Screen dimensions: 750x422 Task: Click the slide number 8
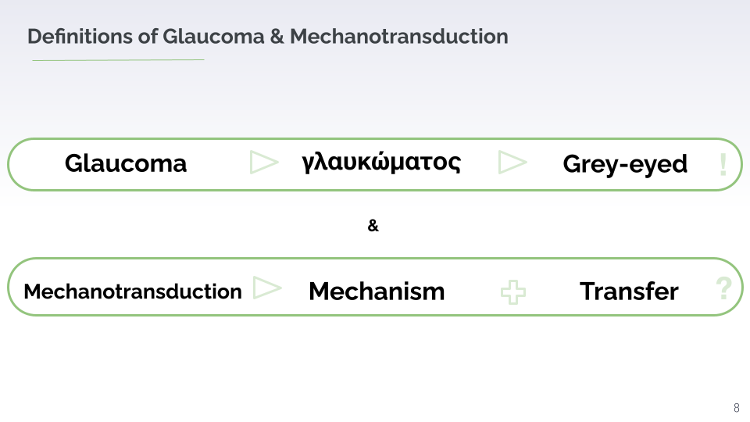point(737,408)
